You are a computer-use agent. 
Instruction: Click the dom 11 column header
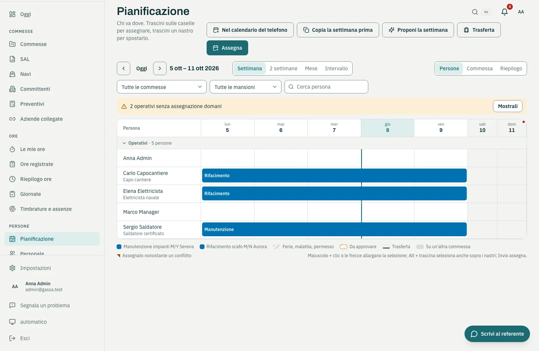coord(512,128)
